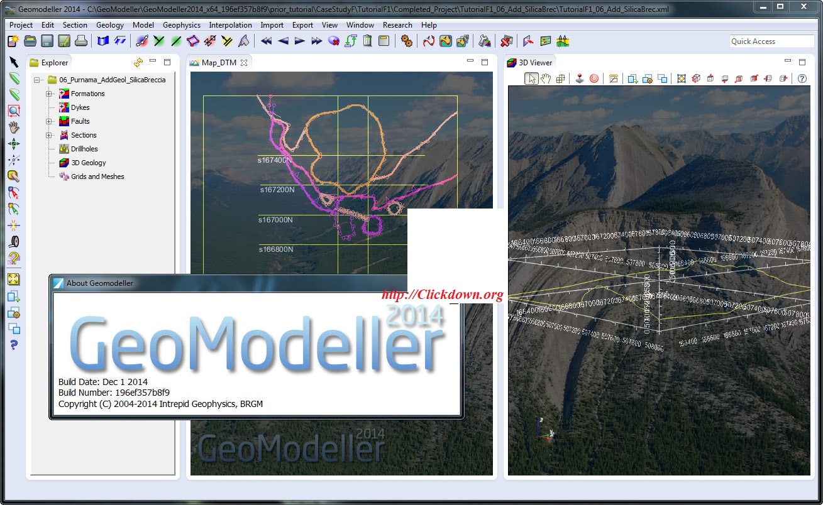Minimize the Explorer panel
The width and height of the screenshot is (823, 505).
[x=153, y=62]
